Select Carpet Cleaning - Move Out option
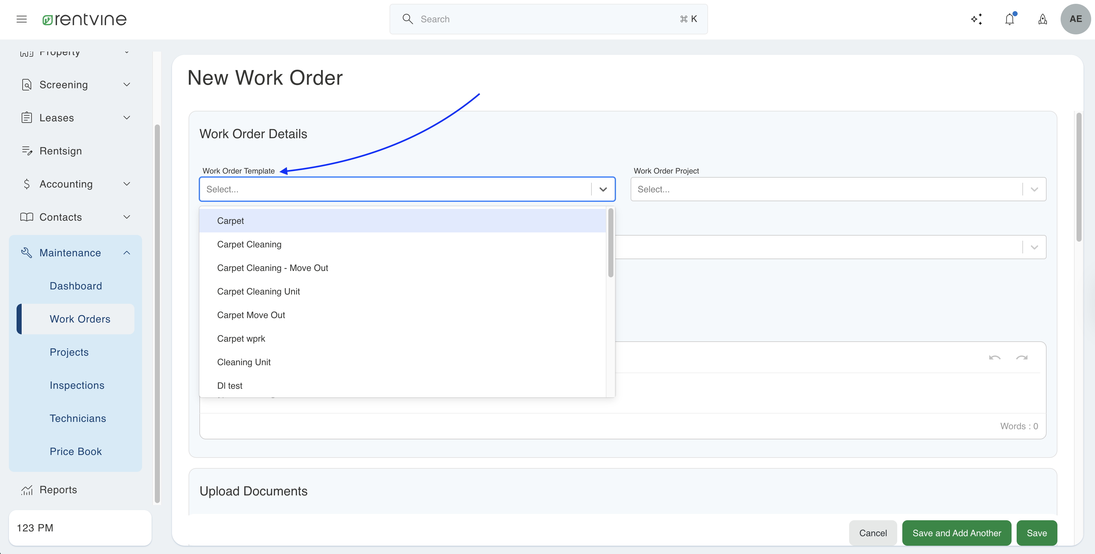 [272, 268]
